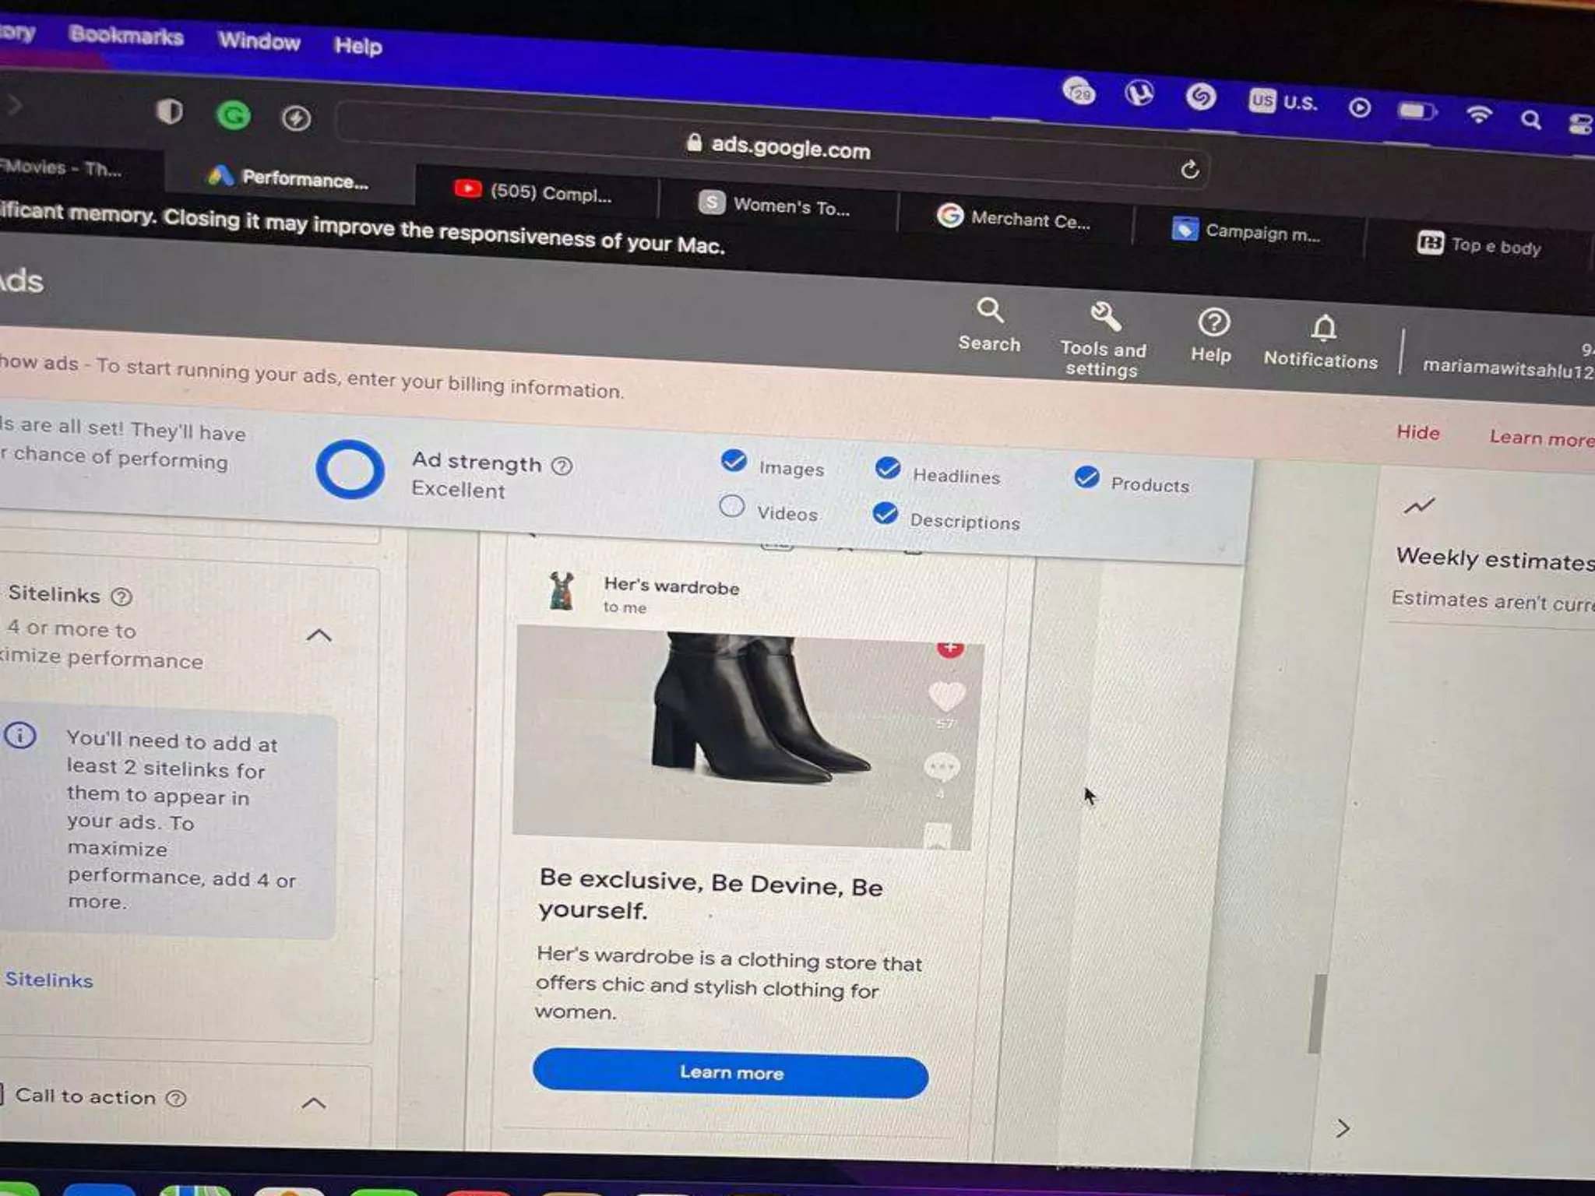
Task: Click the Safari page reload icon
Action: click(x=1189, y=170)
